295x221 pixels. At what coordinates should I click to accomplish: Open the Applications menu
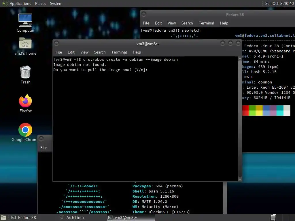point(20,3)
